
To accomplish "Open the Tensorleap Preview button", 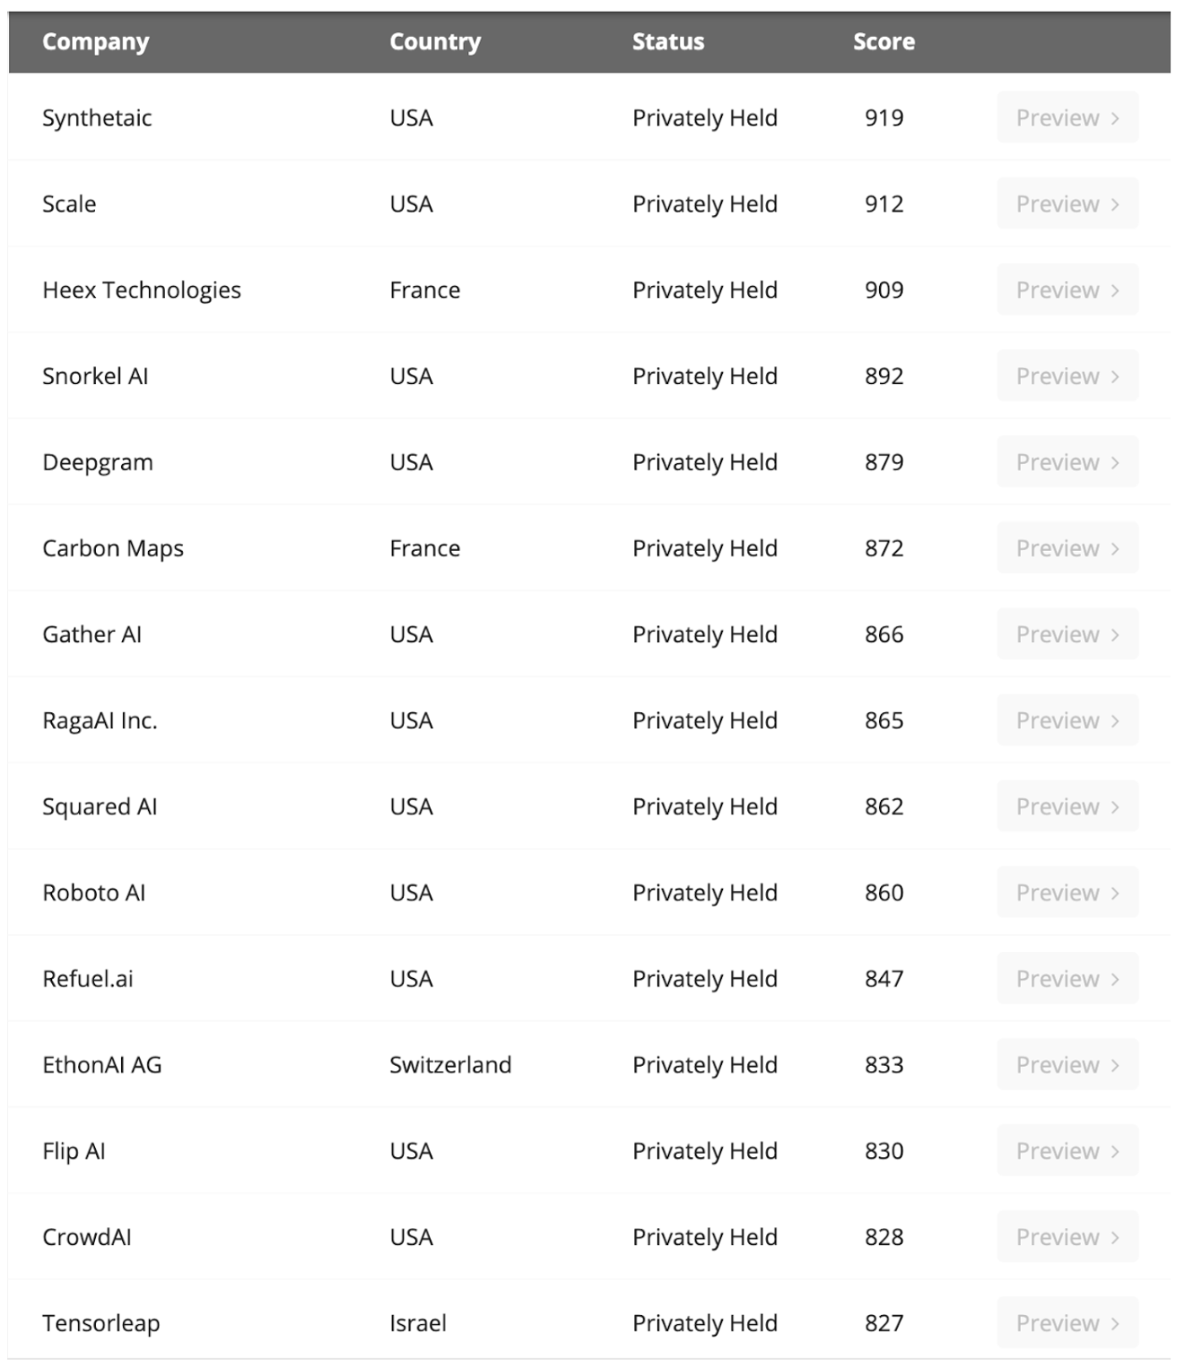I will pos(1066,1323).
